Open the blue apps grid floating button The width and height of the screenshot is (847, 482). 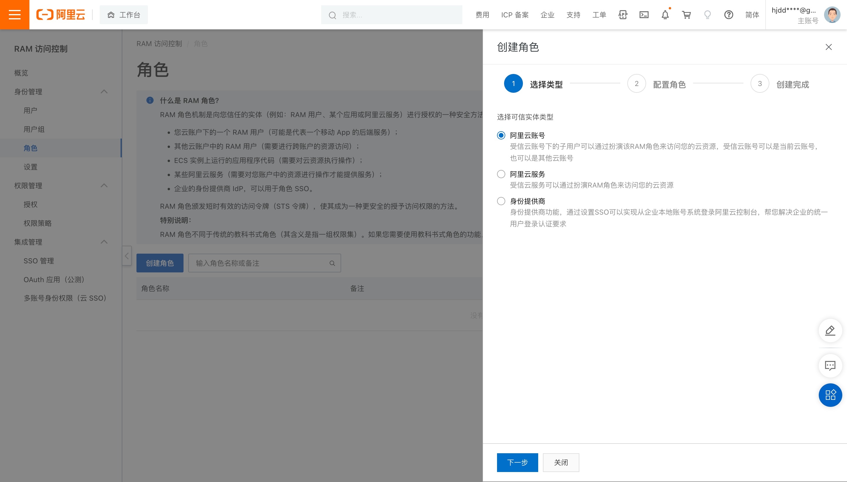[830, 395]
